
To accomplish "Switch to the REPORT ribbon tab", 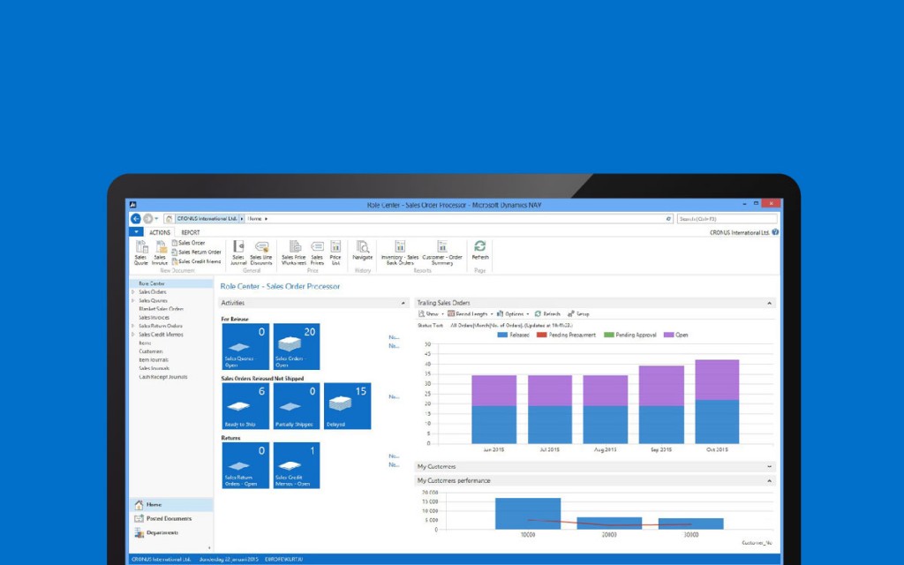I will click(x=191, y=232).
